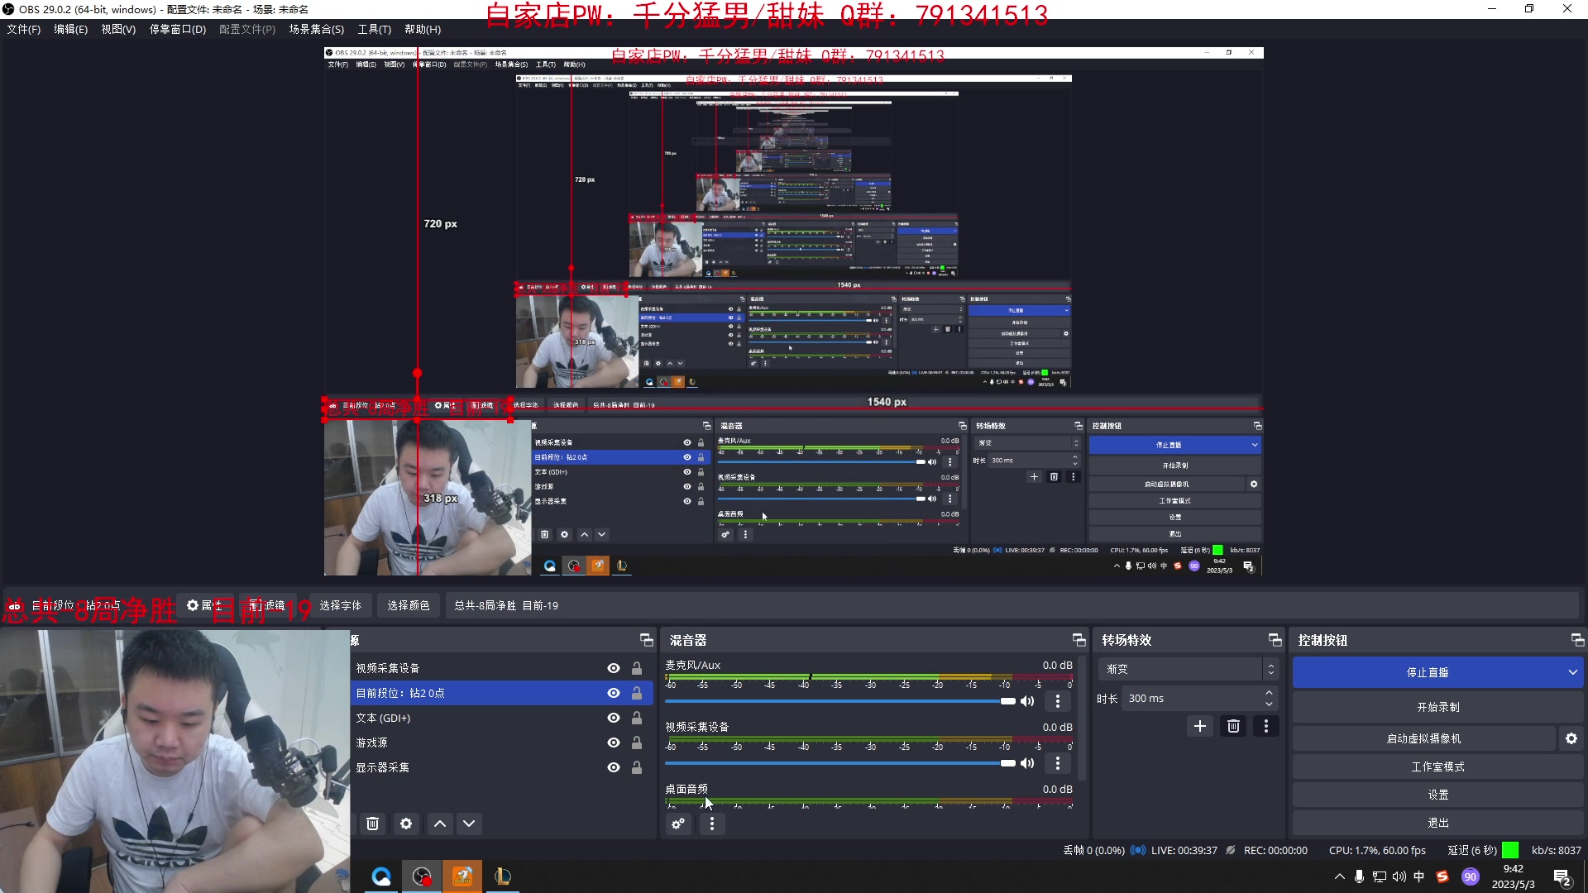This screenshot has width=1588, height=893.
Task: Open the 滤镜 filters button in source toolbar
Action: [x=266, y=605]
